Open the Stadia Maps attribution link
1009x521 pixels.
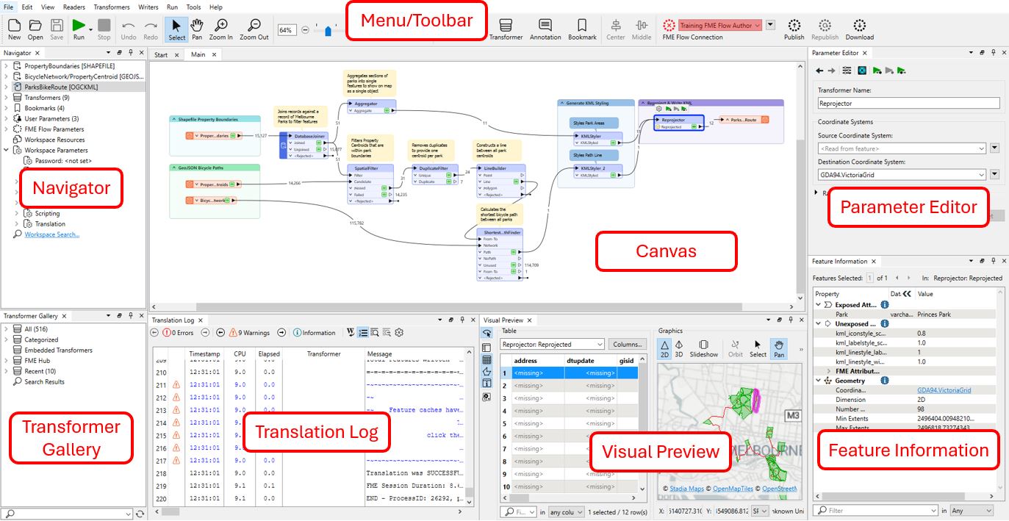coord(686,489)
